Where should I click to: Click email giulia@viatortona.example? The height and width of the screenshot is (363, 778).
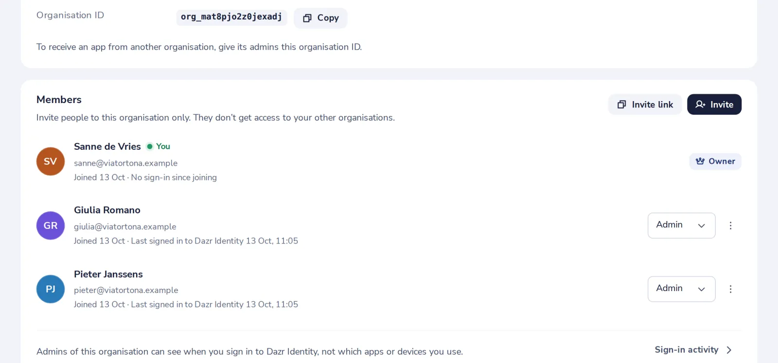click(x=125, y=226)
